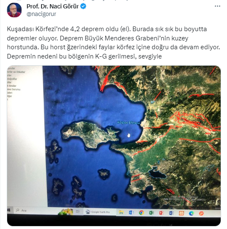227x229 pixels.
Task: Select the Google Earth Pro taskbar button
Action: click(x=100, y=212)
